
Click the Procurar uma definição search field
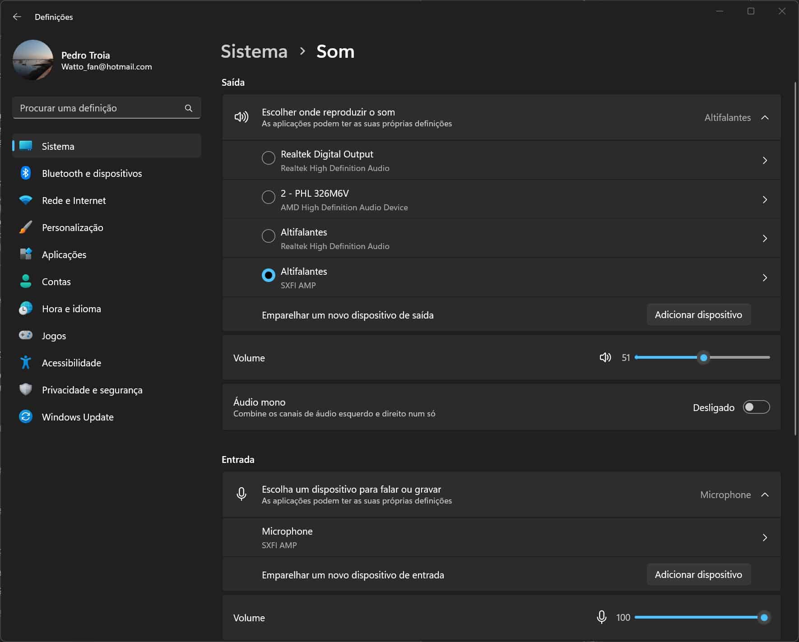(x=99, y=108)
